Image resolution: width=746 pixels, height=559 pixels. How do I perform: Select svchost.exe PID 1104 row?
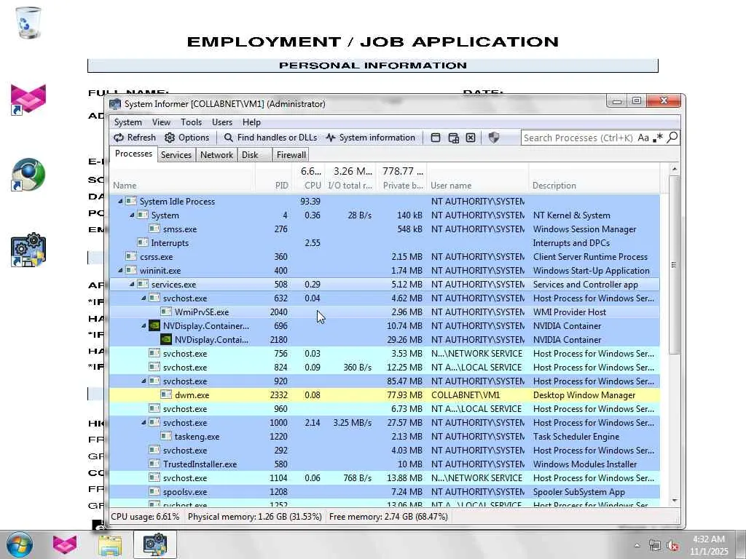click(385, 477)
